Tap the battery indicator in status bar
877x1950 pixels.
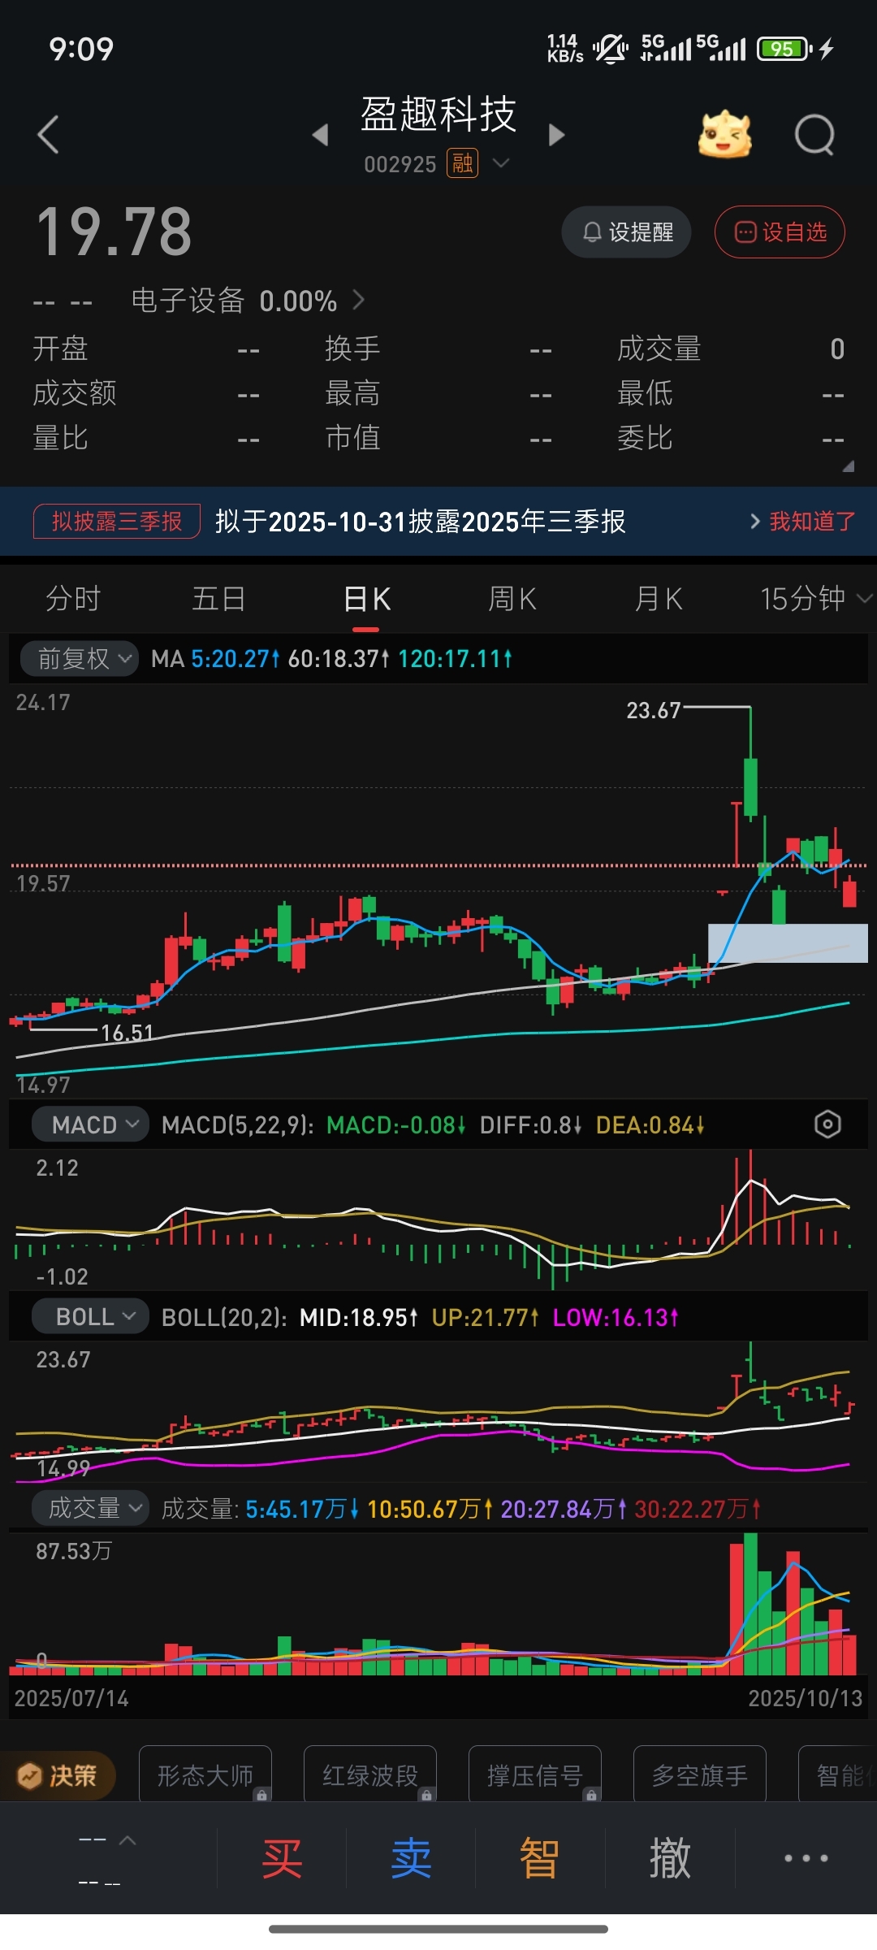(784, 49)
